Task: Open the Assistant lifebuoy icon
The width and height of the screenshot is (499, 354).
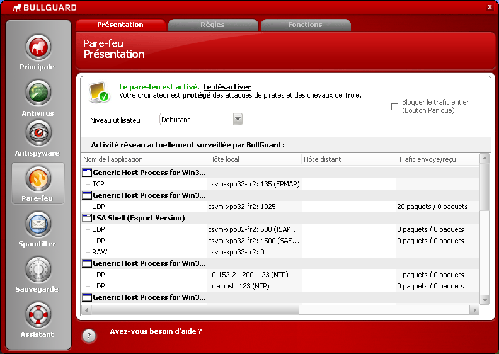Action: click(38, 315)
